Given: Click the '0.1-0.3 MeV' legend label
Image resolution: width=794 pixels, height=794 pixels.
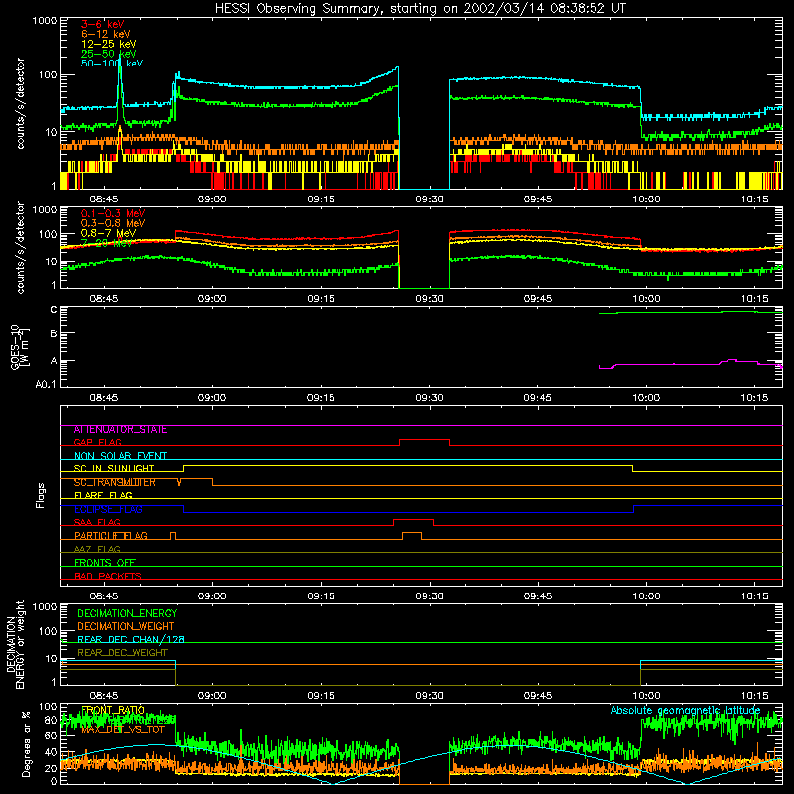Looking at the screenshot, I should 113,213.
